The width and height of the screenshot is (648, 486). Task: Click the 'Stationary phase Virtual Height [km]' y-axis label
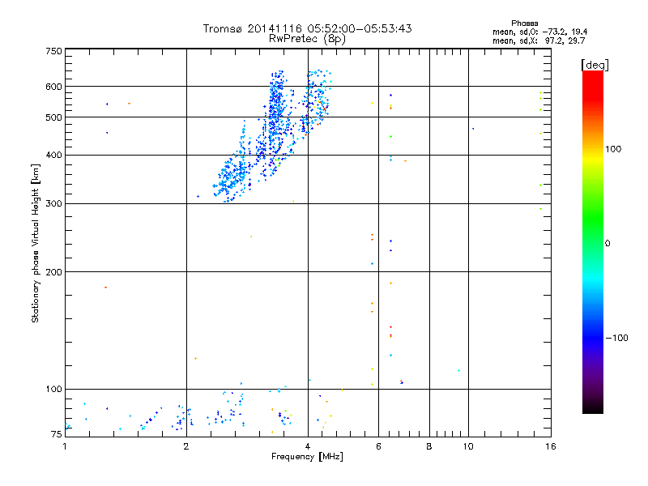[35, 244]
